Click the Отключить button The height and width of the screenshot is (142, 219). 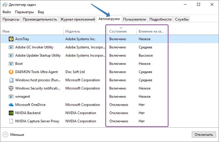[204, 135]
